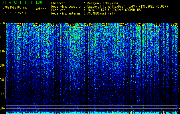
Task: Click the 1.1 kHz axis label
Action: (3, 37)
